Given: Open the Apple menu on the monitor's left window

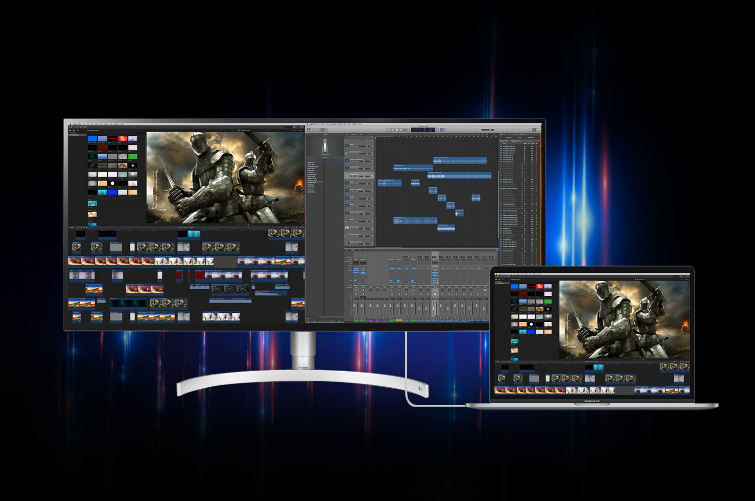Looking at the screenshot, I should point(70,124).
